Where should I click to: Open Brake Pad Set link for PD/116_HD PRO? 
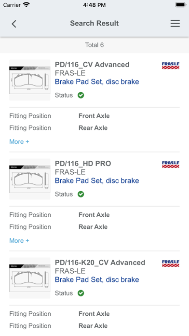(x=97, y=181)
